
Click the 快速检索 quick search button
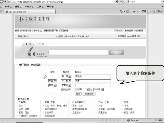(x=89, y=94)
